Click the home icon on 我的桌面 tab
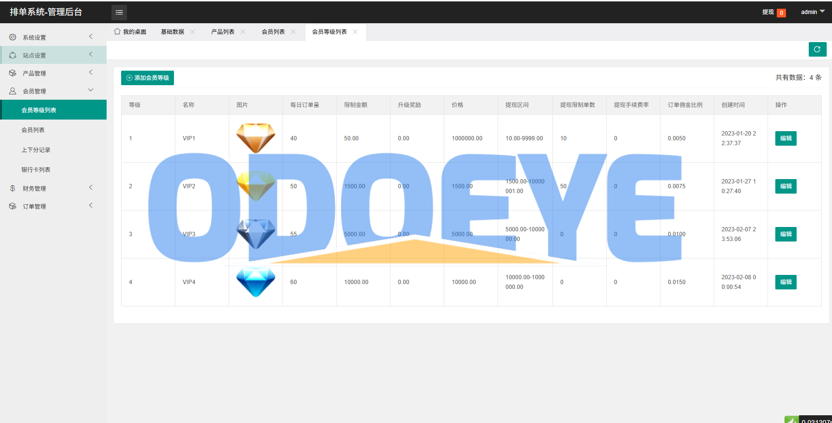The height and width of the screenshot is (423, 832). [117, 31]
